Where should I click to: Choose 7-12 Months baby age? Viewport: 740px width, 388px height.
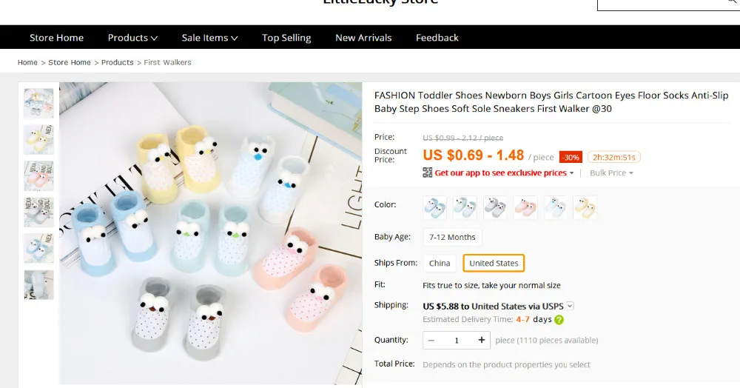452,237
